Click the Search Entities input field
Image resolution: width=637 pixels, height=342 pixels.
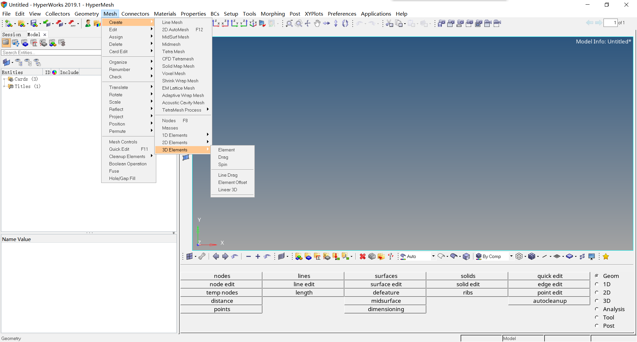point(51,52)
